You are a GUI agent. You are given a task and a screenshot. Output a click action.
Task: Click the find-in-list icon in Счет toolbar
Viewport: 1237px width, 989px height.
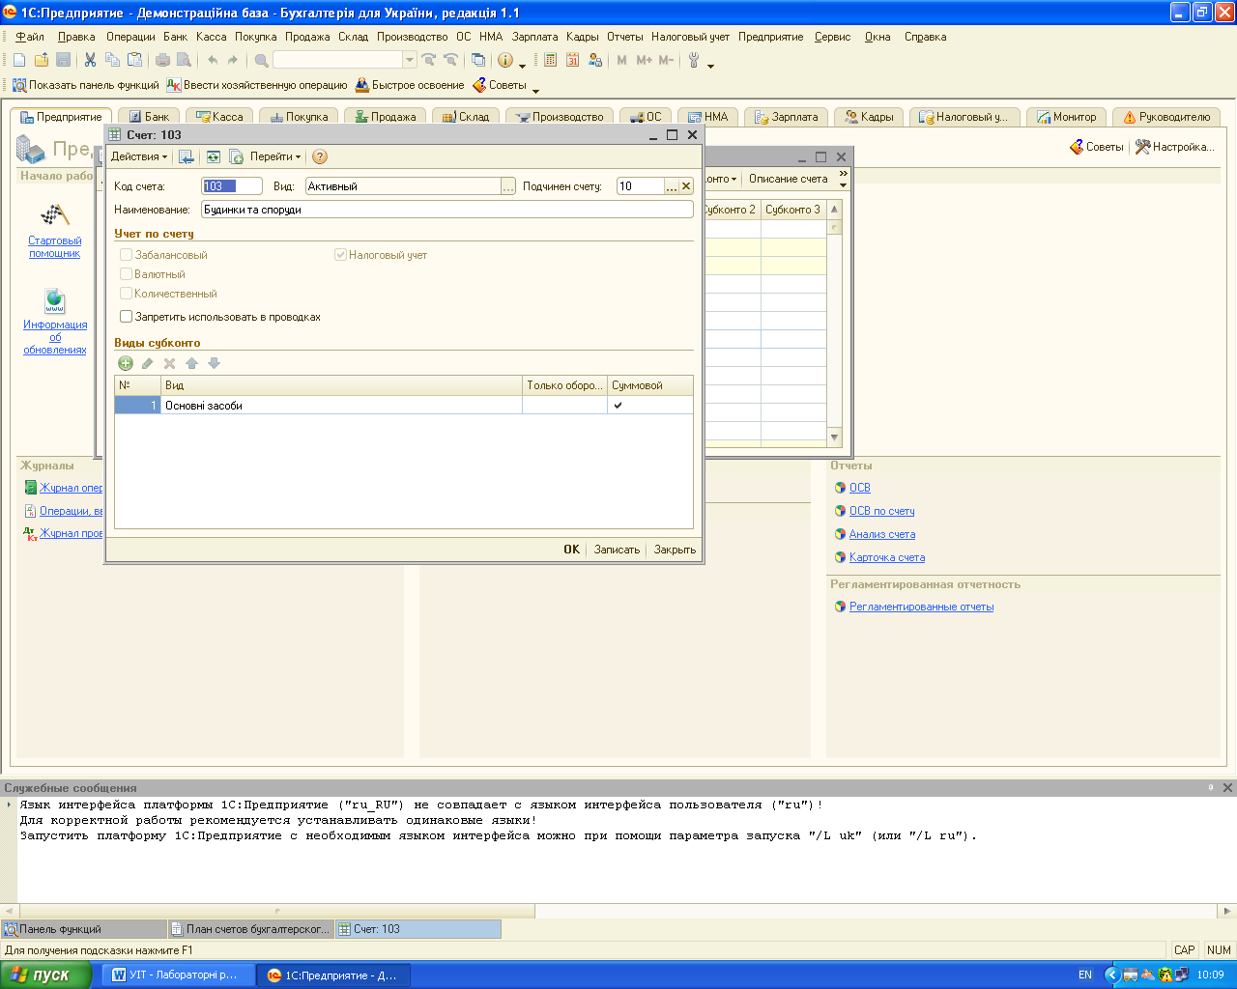point(187,156)
